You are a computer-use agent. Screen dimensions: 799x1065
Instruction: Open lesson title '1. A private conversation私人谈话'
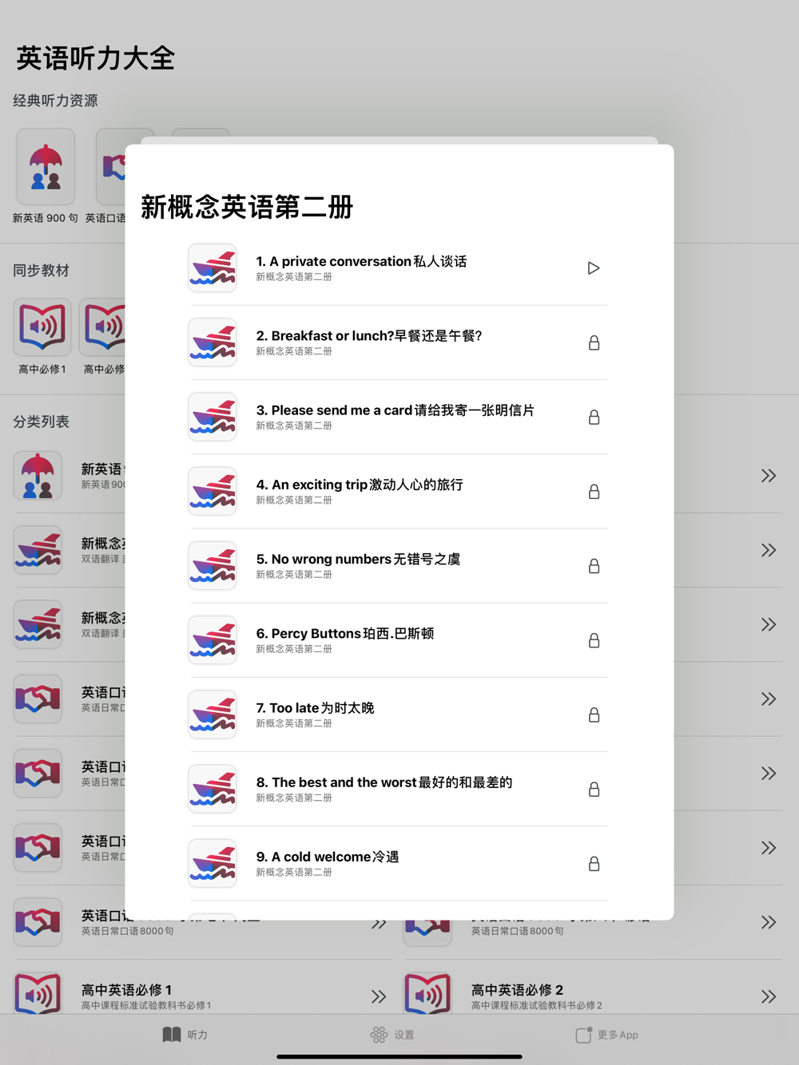coord(361,261)
